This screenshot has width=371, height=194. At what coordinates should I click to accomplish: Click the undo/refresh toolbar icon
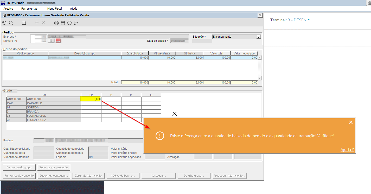coord(4,23)
